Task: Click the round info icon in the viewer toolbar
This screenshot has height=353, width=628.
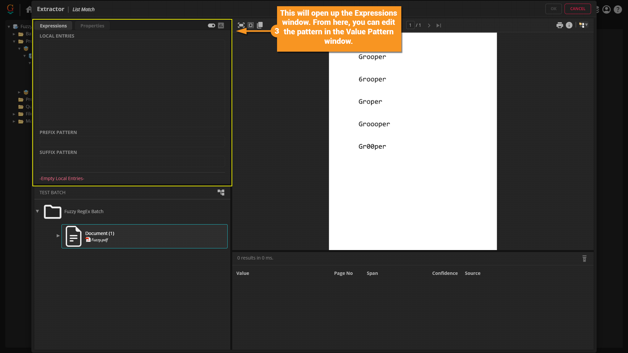Action: [x=569, y=25]
